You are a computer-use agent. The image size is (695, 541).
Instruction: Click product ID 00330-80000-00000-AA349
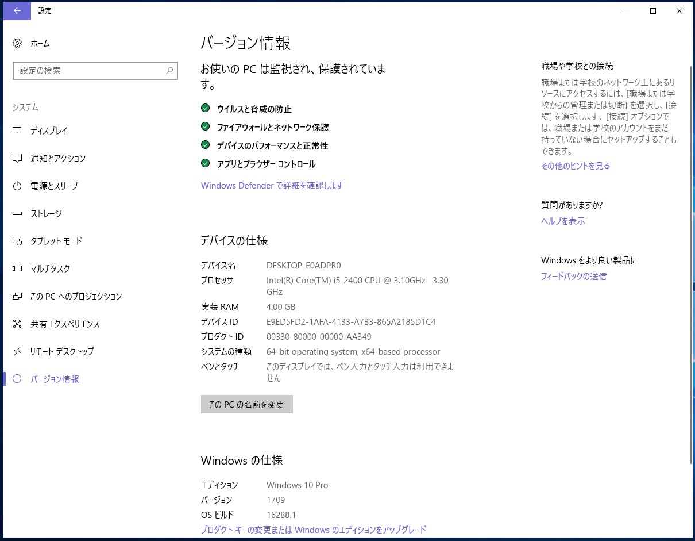coord(319,337)
